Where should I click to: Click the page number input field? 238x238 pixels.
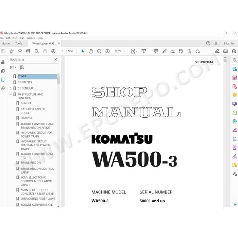62,51
